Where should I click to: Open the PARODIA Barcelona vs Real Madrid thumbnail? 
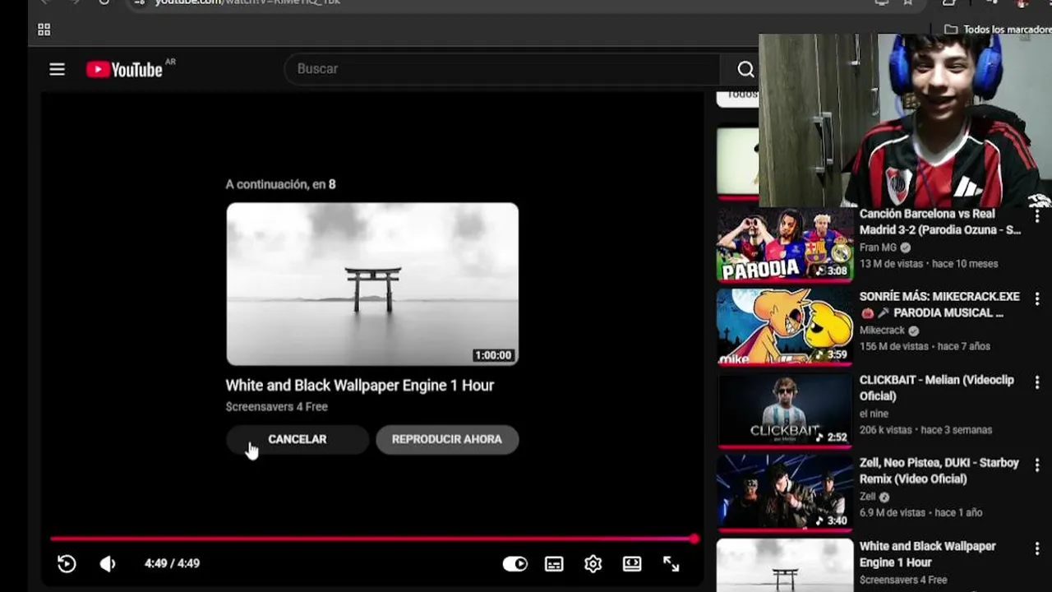click(x=785, y=245)
